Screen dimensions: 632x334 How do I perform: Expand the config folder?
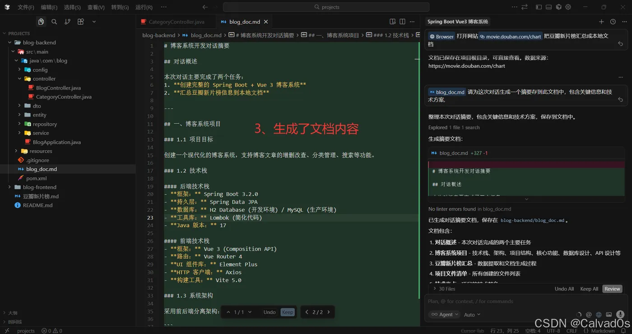pos(19,69)
